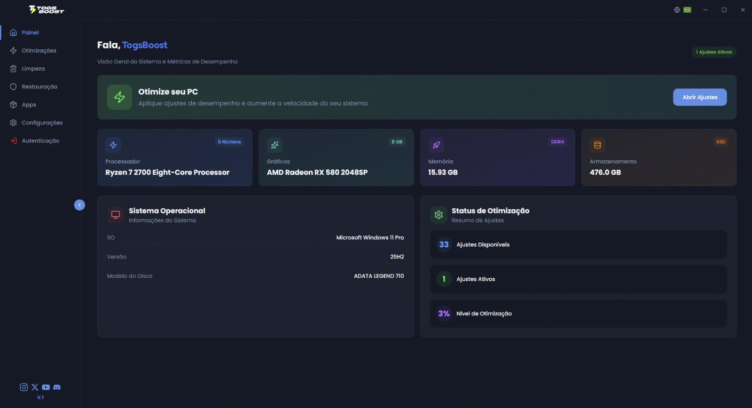Image resolution: width=752 pixels, height=408 pixels.
Task: Select Apps in the sidebar
Action: point(29,105)
